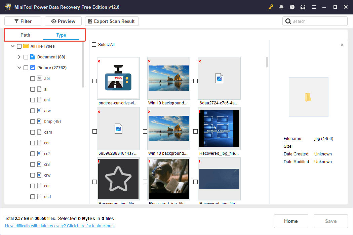Open support using the headset icon
The image size is (353, 235).
[x=303, y=7]
